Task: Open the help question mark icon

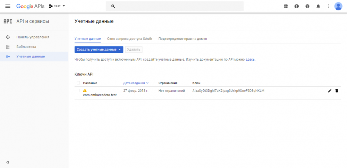Action: click(307, 6)
